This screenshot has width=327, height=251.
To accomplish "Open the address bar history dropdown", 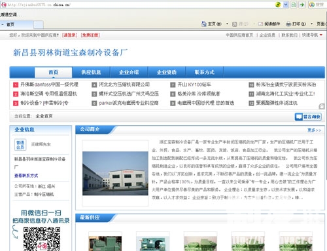I will 286,5.
